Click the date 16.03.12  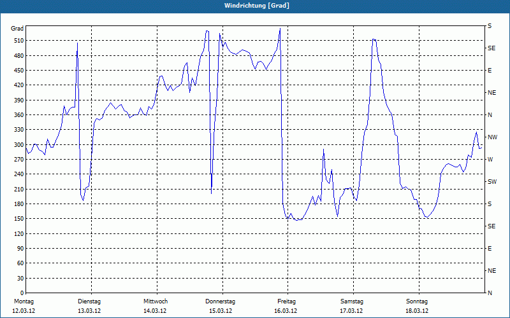286,311
